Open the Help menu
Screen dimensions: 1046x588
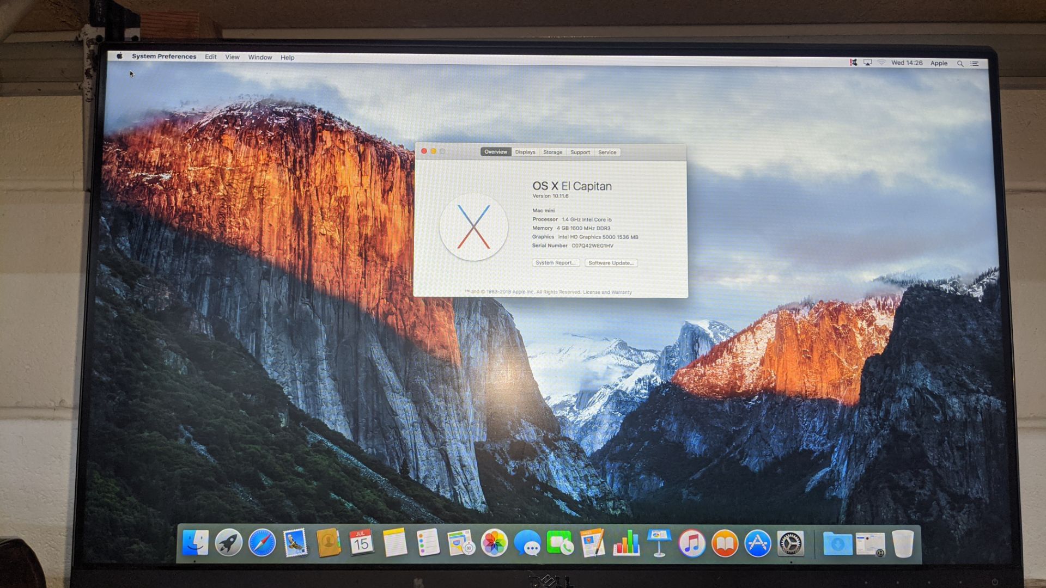tap(287, 57)
